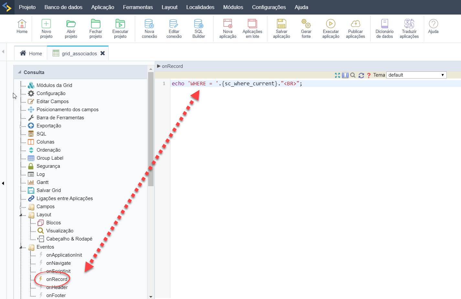Collapse the Consulta panel header
Screen dimensions: 461x299
click(x=19, y=72)
